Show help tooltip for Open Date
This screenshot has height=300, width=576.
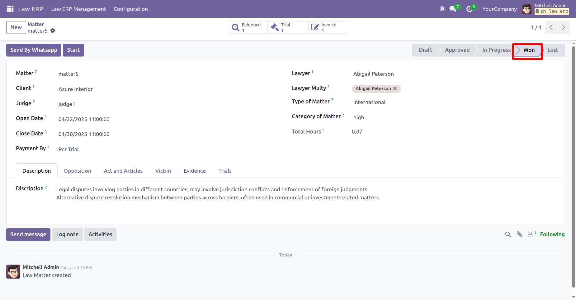click(45, 117)
